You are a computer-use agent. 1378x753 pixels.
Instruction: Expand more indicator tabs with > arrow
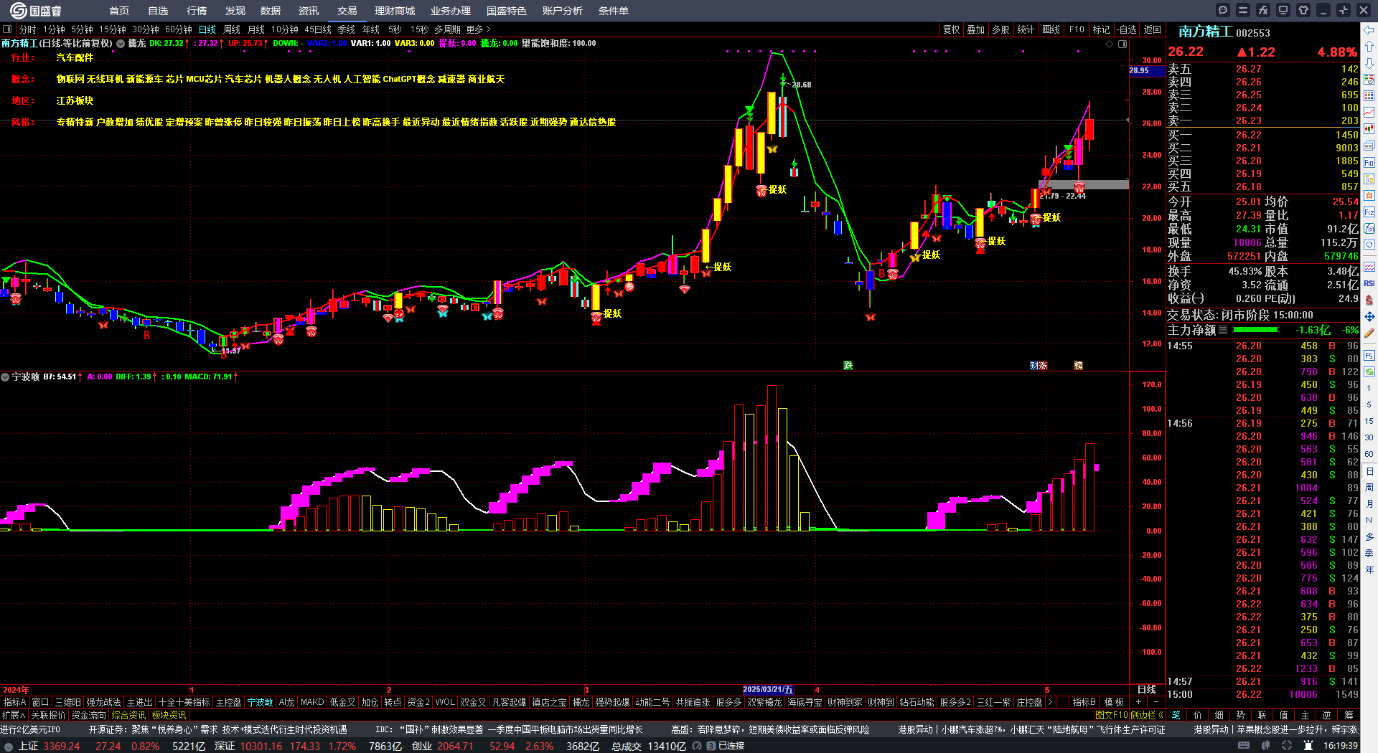(x=1051, y=702)
